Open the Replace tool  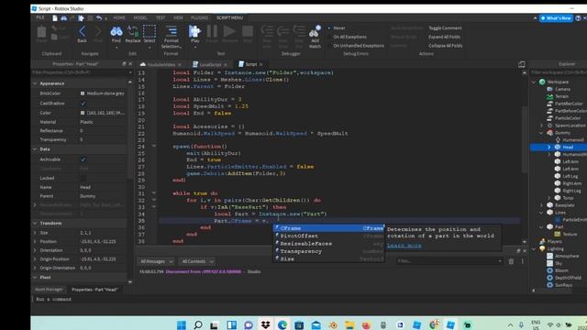click(133, 32)
